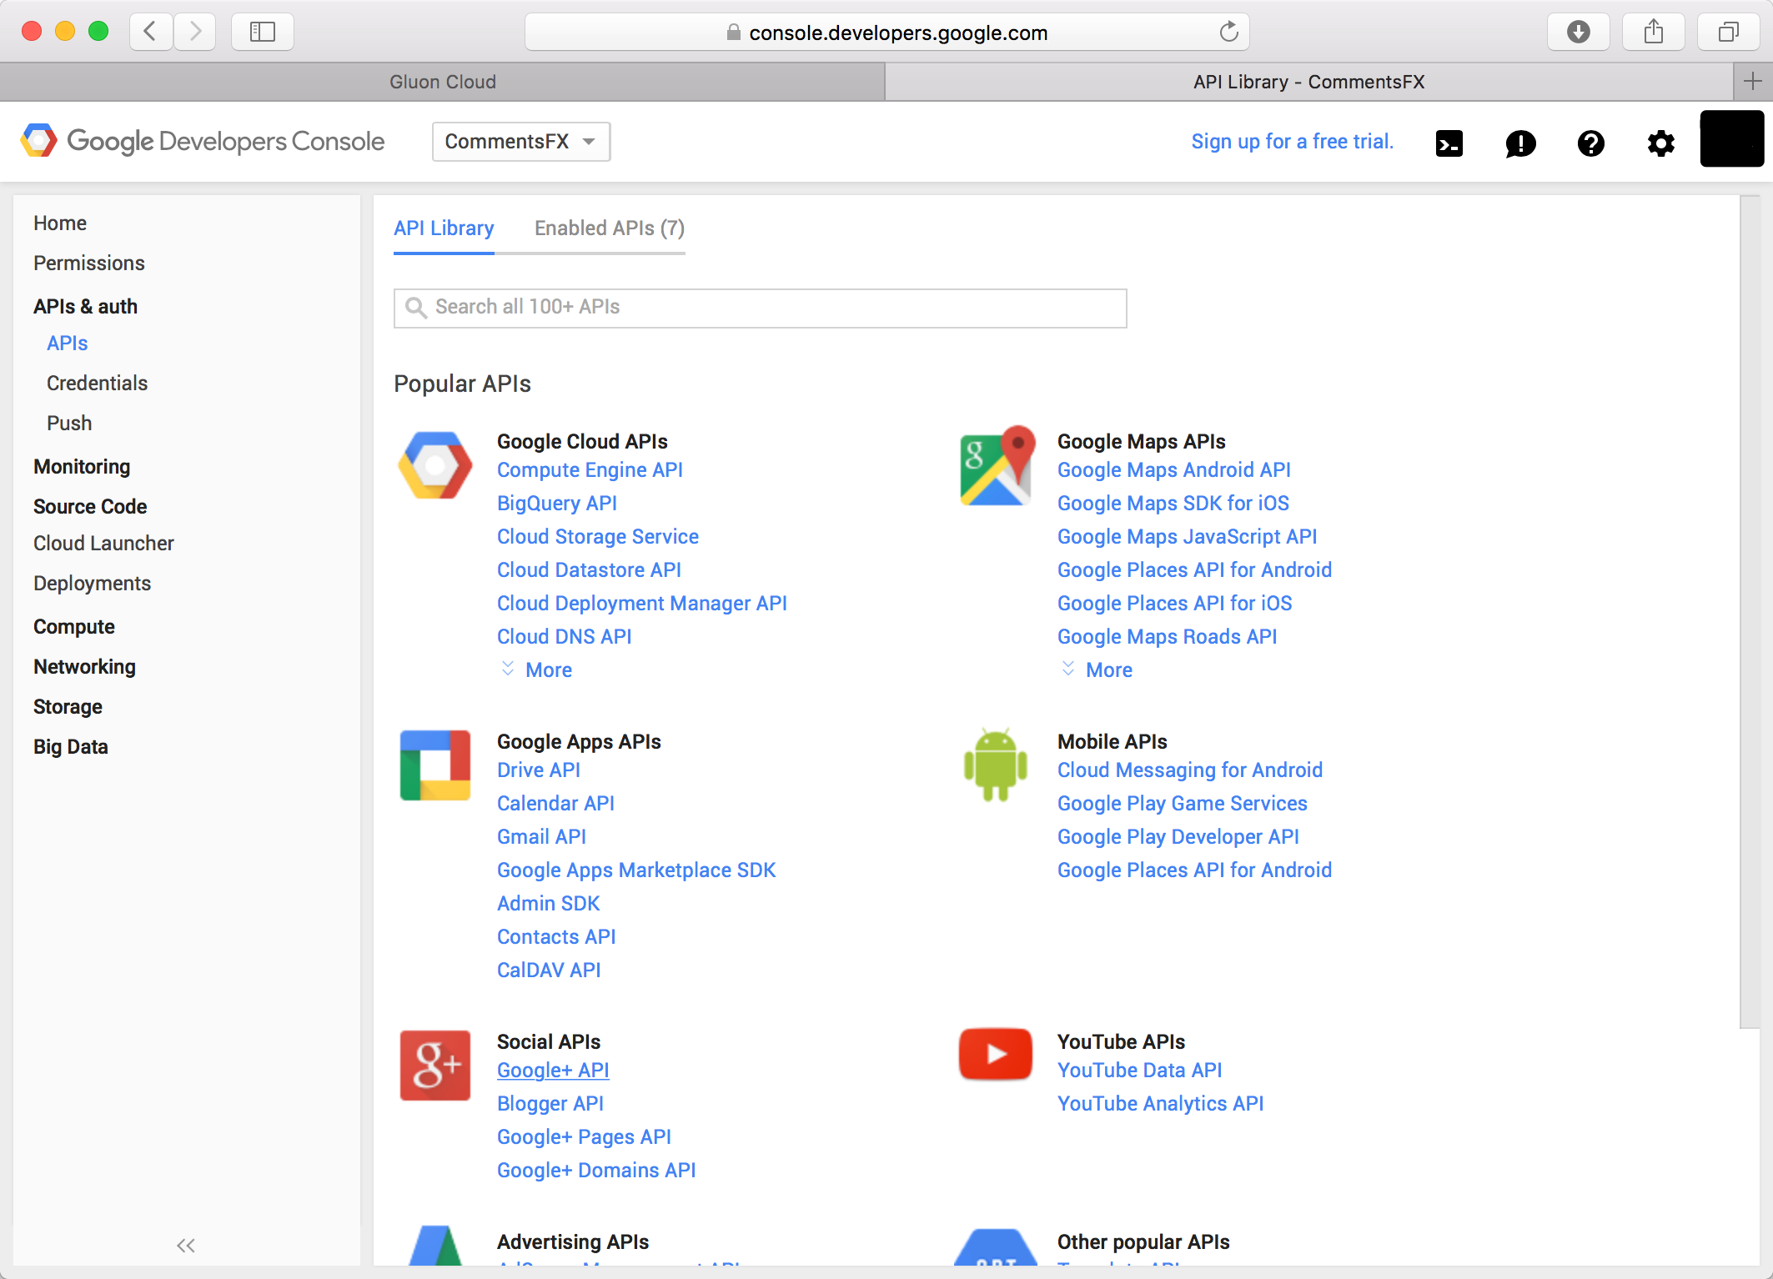The width and height of the screenshot is (1773, 1279).
Task: Open Home in the sidebar
Action: click(60, 223)
